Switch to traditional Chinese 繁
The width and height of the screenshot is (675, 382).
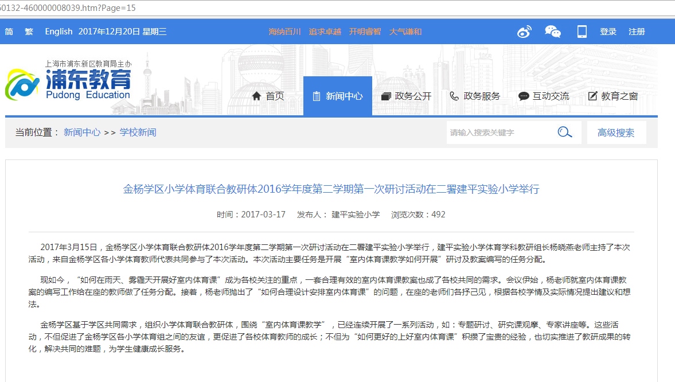(29, 32)
